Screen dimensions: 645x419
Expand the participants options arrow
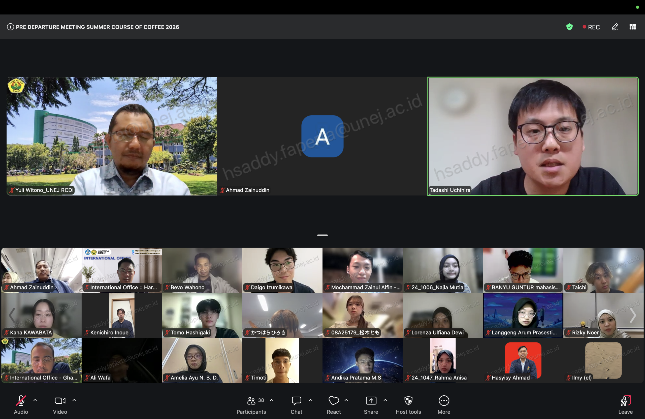point(272,400)
